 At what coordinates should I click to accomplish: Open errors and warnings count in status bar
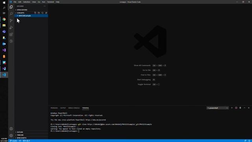[x=26, y=141]
